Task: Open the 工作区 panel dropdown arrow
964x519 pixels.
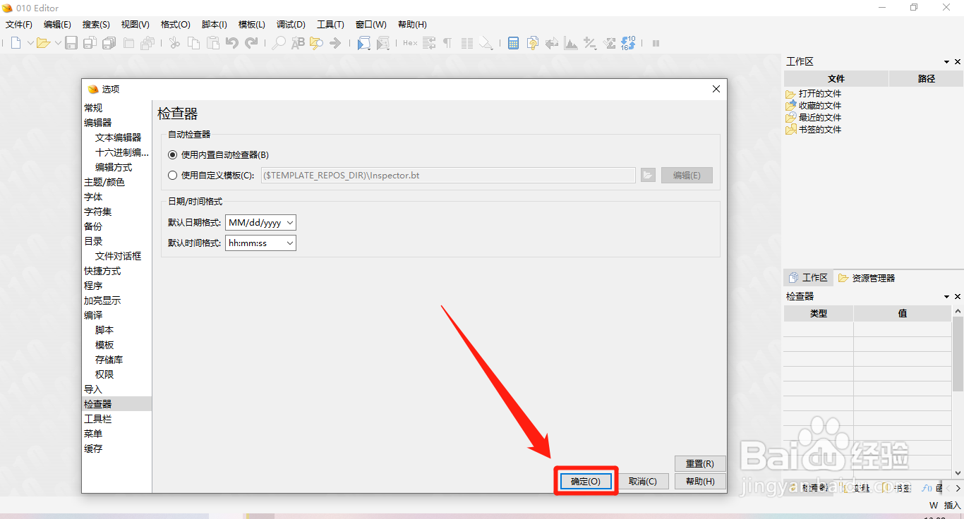Action: 946,62
